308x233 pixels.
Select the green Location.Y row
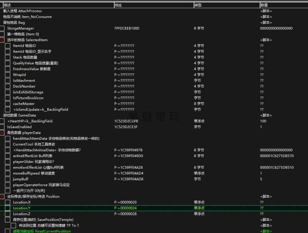tap(22, 208)
